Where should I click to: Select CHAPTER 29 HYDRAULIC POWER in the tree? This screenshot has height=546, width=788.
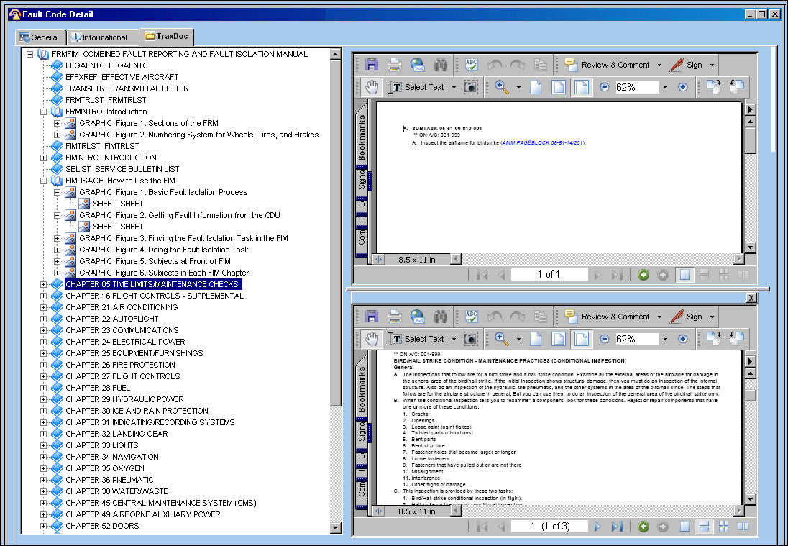coord(124,400)
